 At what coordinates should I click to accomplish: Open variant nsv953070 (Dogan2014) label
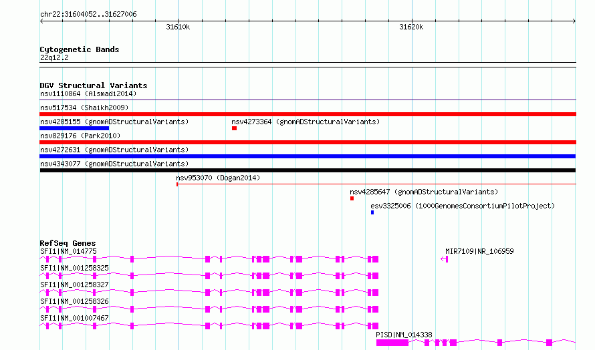(x=218, y=178)
